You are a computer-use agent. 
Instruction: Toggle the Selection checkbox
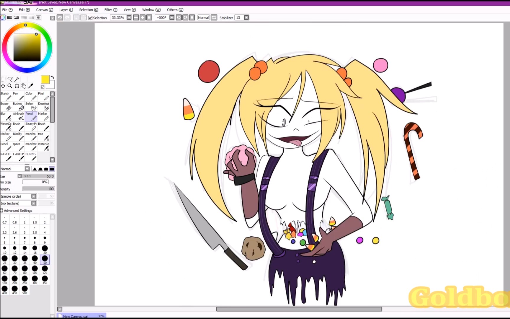click(90, 18)
